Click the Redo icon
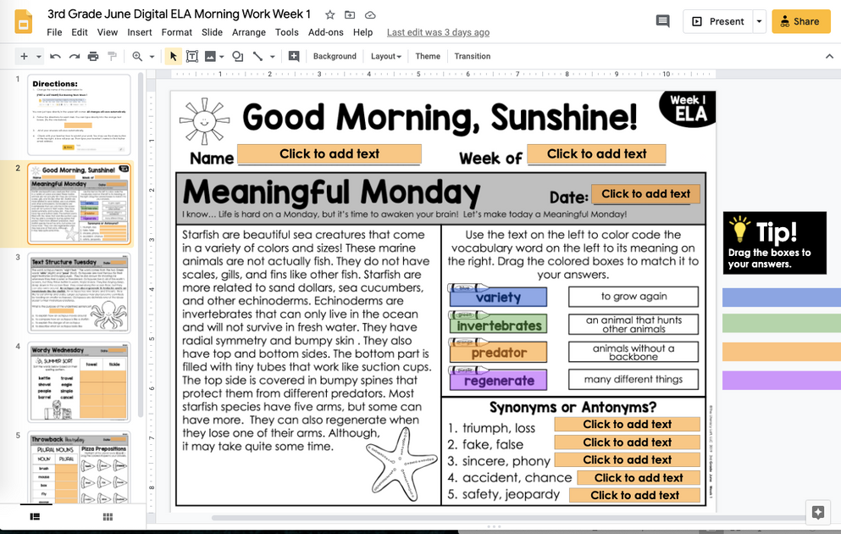This screenshot has width=841, height=534. 71,56
